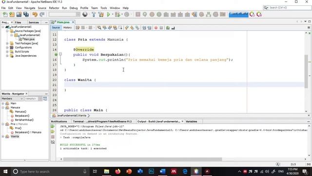Select Wanita class in the Navigator
312x176 pixels.
15,136
